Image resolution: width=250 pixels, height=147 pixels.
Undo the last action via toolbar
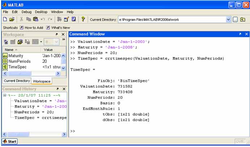pos(43,19)
